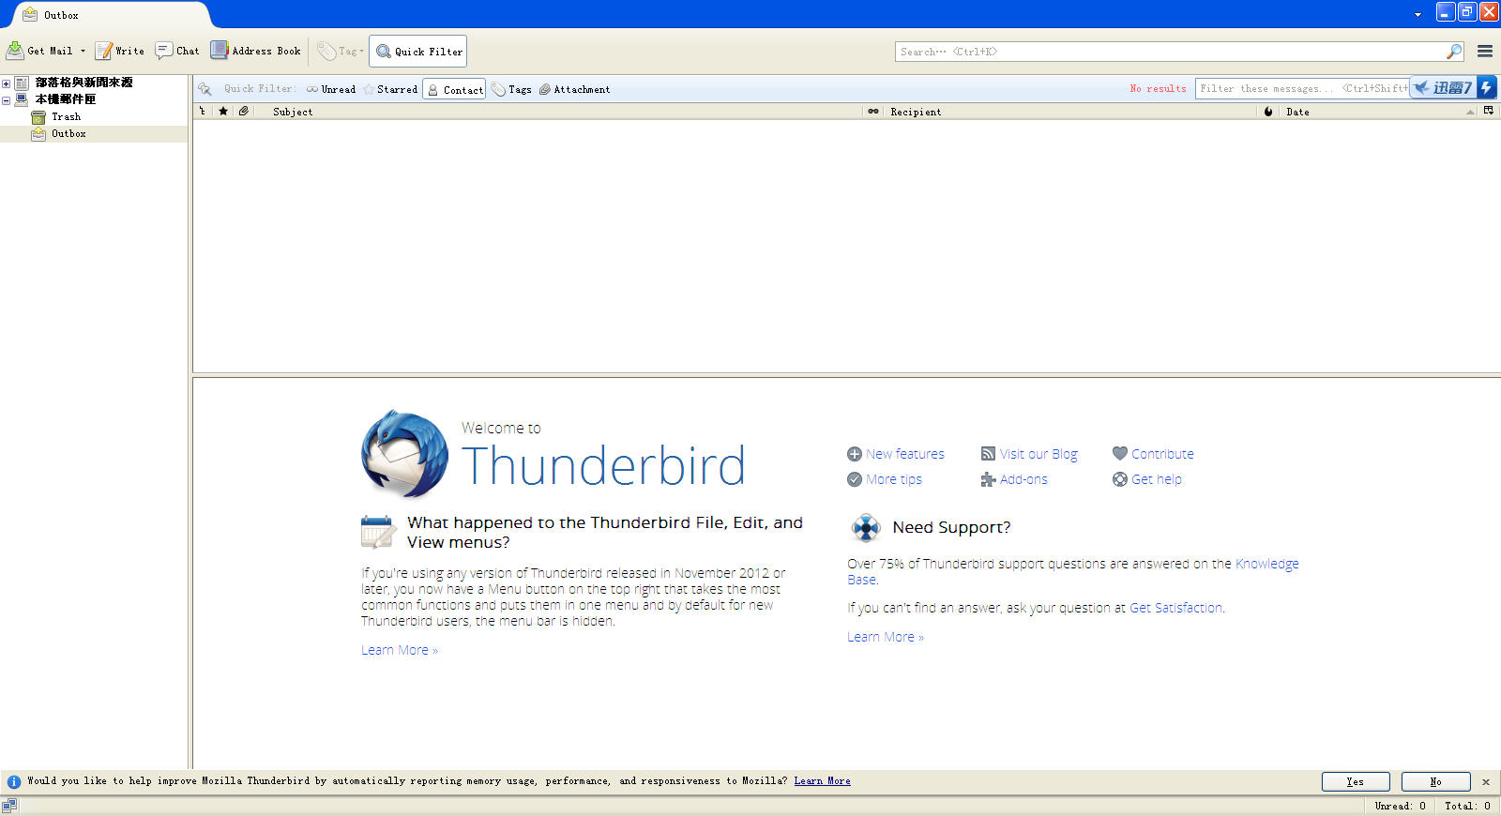Sort messages by Date column
Viewport: 1501px width, 816px height.
pos(1379,112)
